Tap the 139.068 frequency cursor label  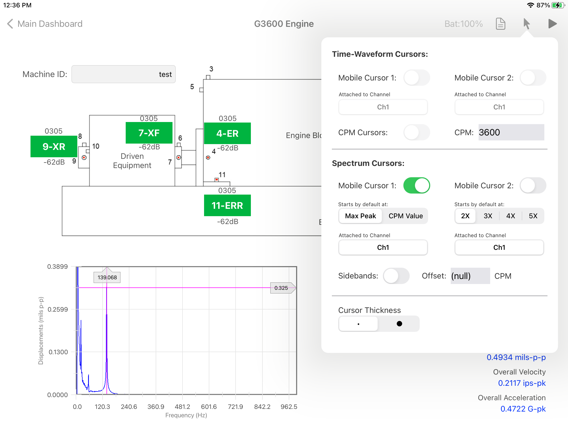[107, 277]
